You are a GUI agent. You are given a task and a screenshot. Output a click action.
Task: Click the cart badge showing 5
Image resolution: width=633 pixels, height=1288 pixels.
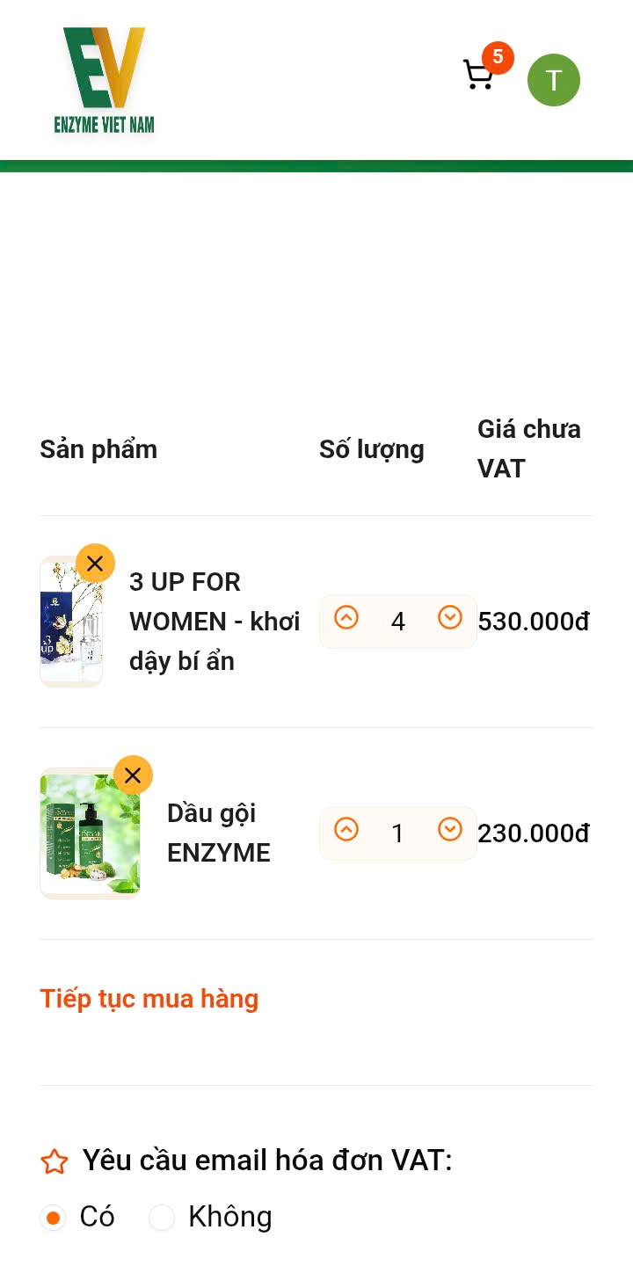tap(498, 57)
